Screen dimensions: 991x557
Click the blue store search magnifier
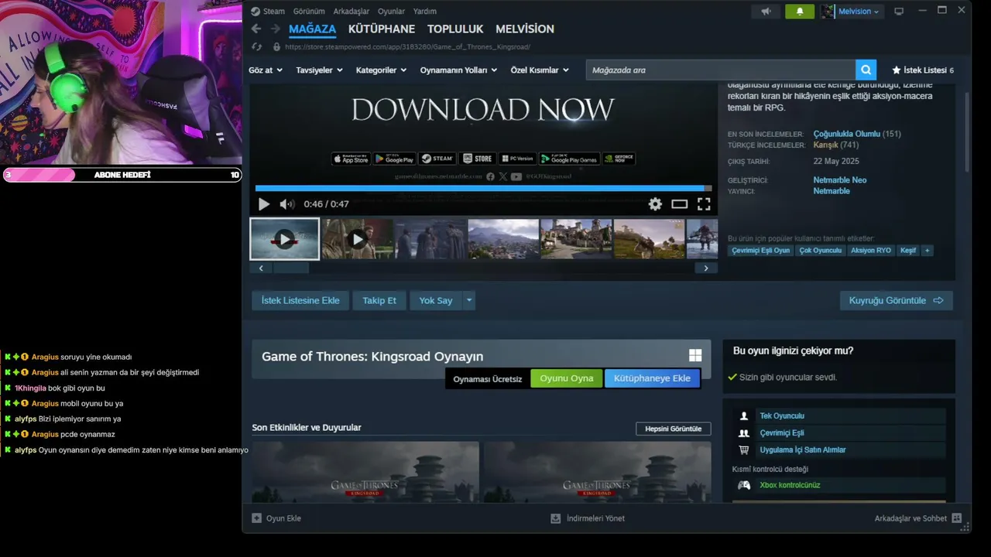(x=866, y=70)
